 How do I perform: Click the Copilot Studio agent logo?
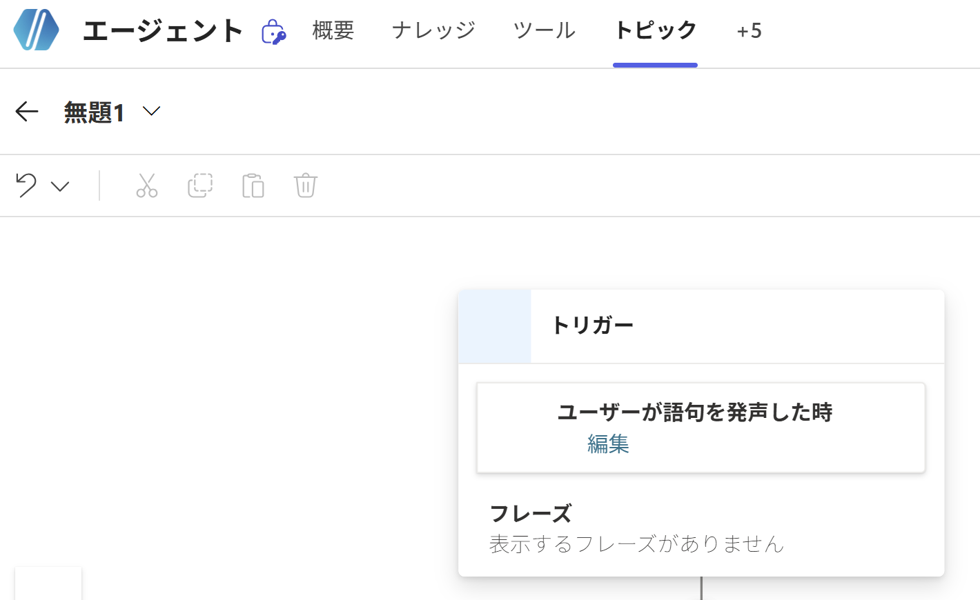[37, 30]
